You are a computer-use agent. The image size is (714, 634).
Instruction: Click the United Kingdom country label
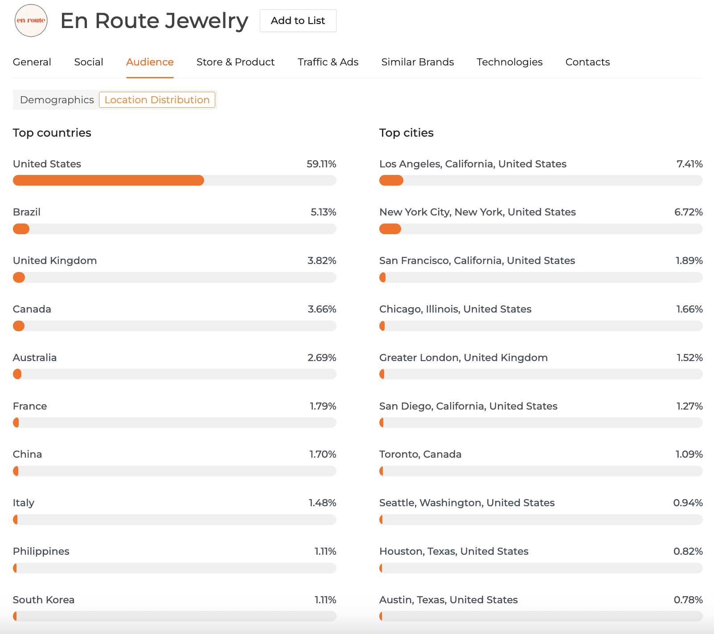click(x=55, y=260)
